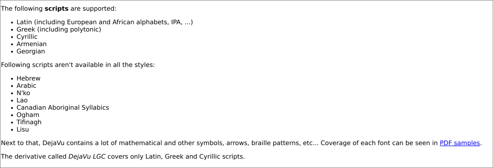The height and width of the screenshot is (168, 493).
Task: Click the Armenian list item
Action: point(32,44)
